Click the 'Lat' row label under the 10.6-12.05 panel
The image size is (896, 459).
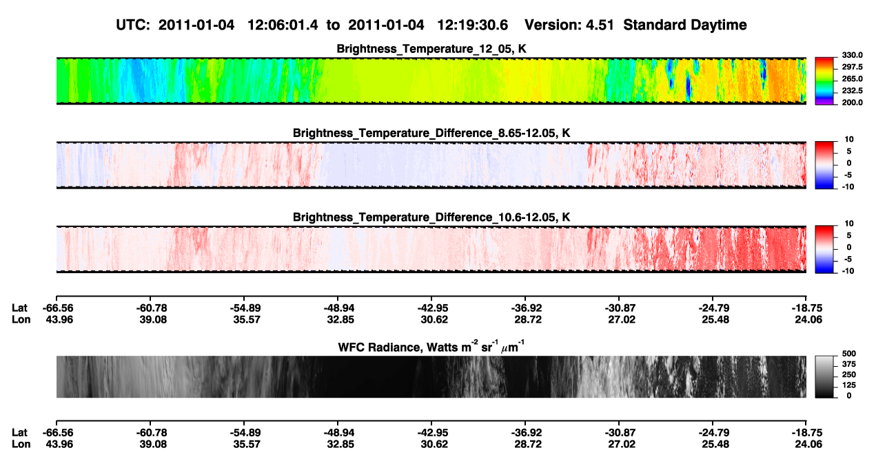click(x=19, y=308)
